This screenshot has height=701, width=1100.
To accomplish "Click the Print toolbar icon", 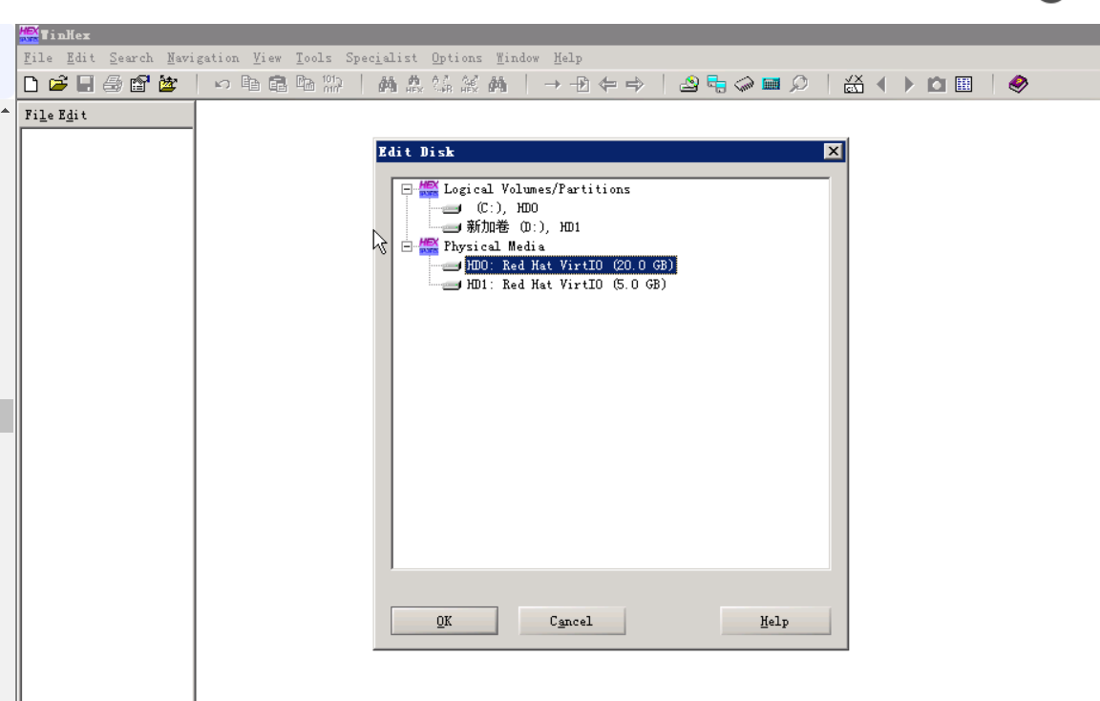I will coord(113,84).
